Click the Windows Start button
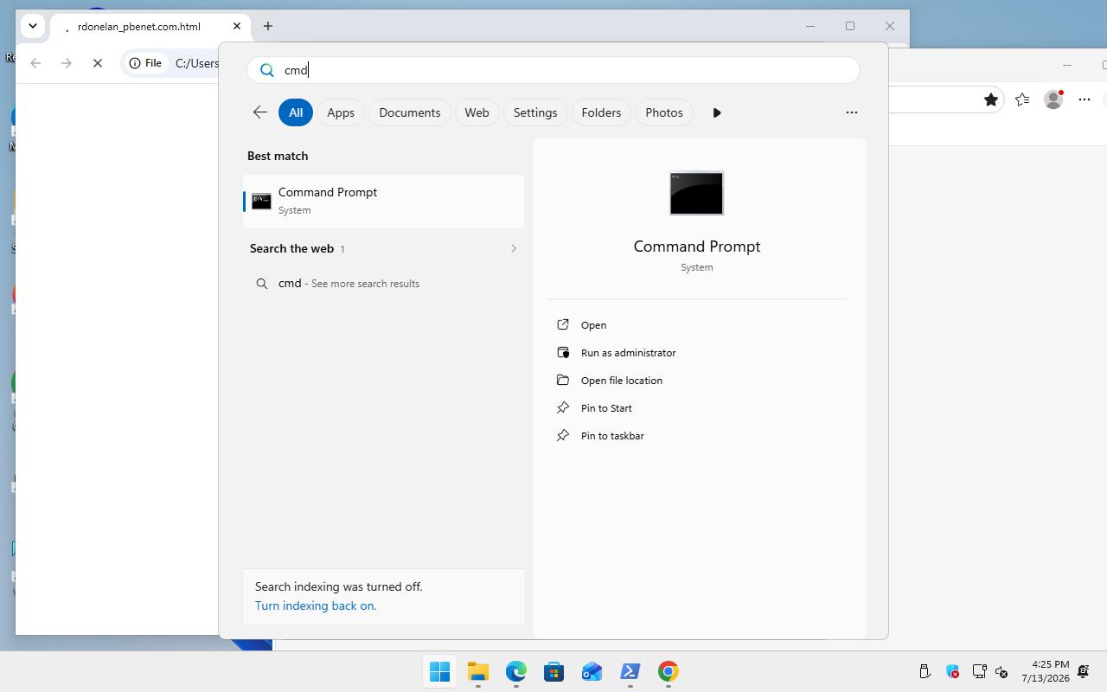1107x692 pixels. [x=440, y=671]
